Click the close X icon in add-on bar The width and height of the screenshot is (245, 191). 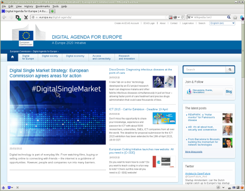[x=18, y=187]
